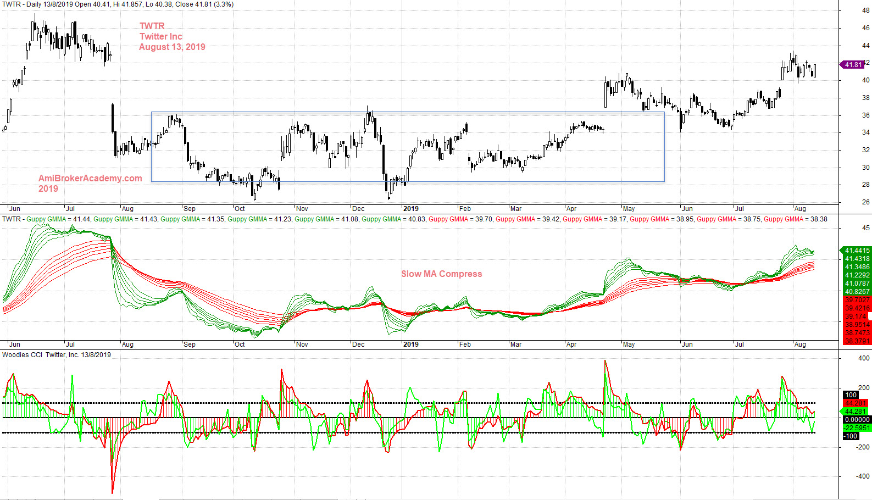
Task: Click the 'August 13, 2019' date annotation
Action: point(172,47)
